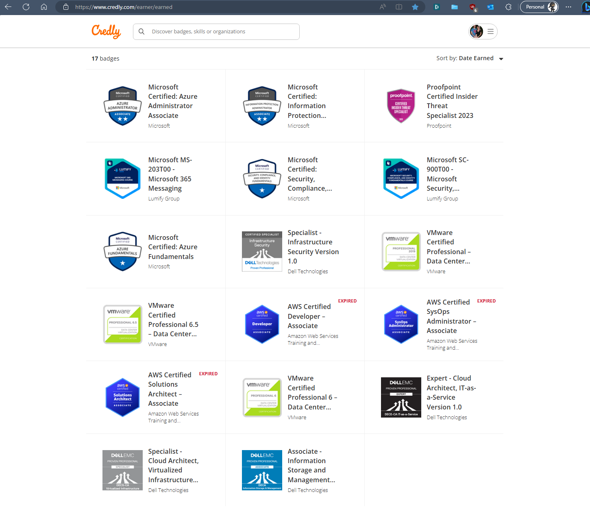This screenshot has height=518, width=590.
Task: Go back with browser back arrow
Action: point(8,7)
